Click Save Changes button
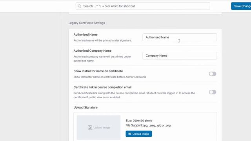Viewport: 251px width, 141px height. point(241,6)
